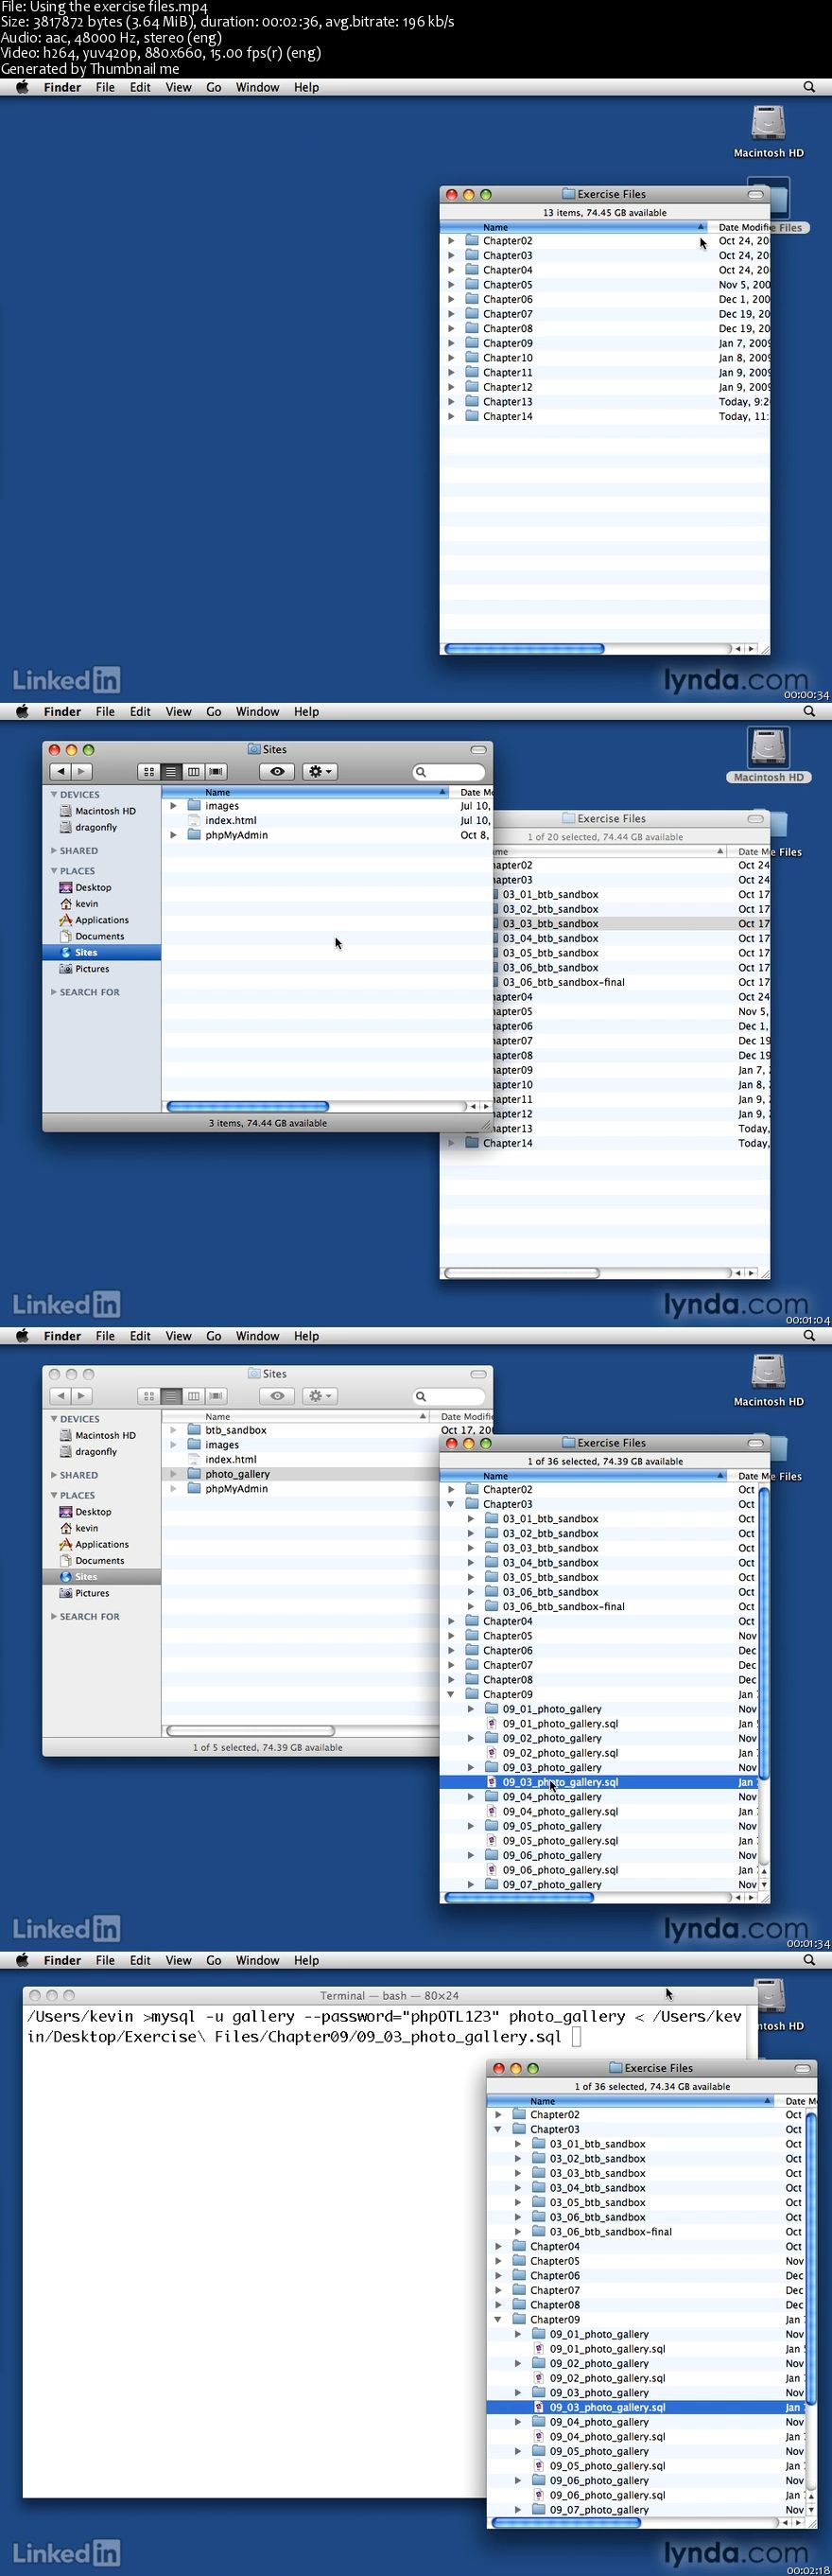Select the 09_01_photo_gallery.sql file icon, 00:01:34 frame
This screenshot has width=832, height=2576.
pos(492,1723)
